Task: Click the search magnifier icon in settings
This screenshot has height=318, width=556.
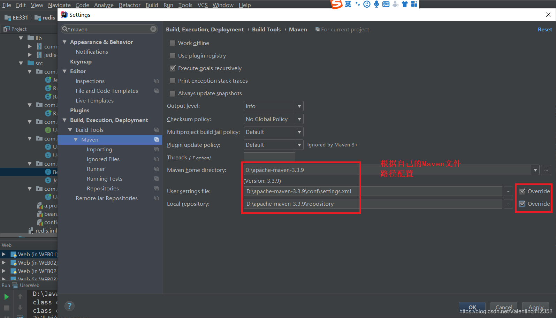Action: (66, 29)
